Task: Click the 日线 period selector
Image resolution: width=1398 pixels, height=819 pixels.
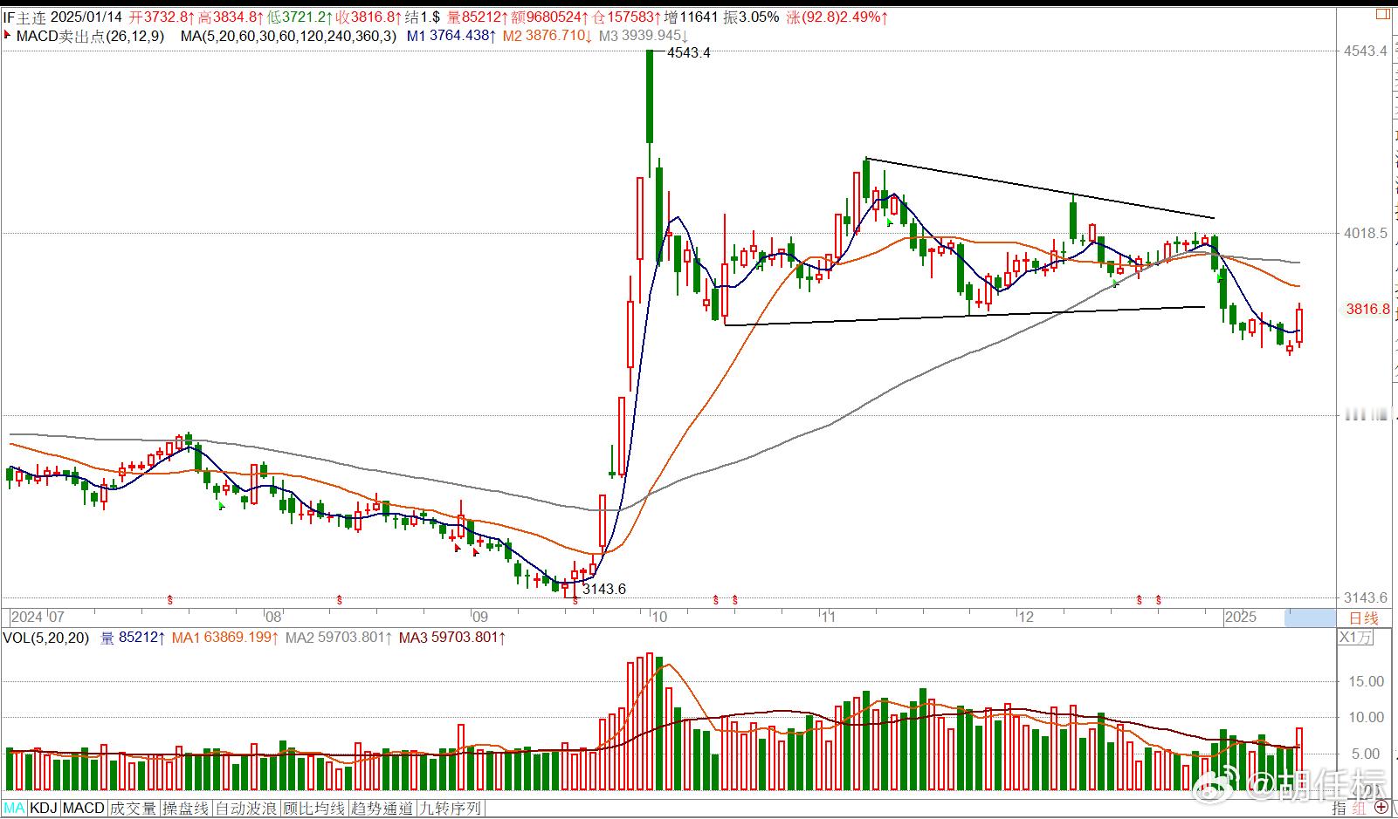Action: (1364, 618)
